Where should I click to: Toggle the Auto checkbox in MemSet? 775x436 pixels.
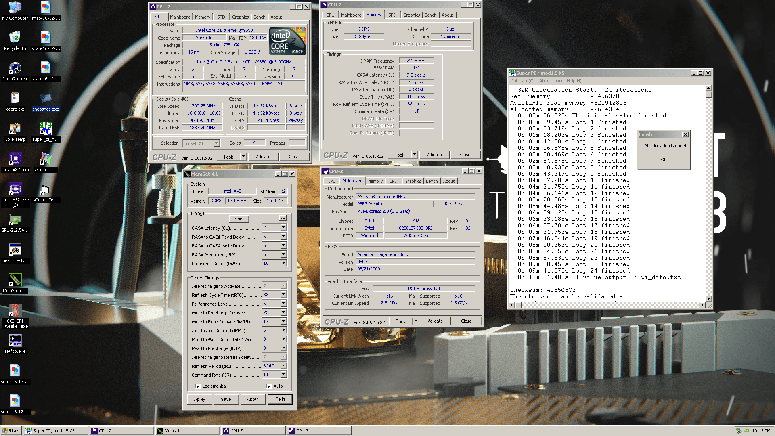point(269,386)
